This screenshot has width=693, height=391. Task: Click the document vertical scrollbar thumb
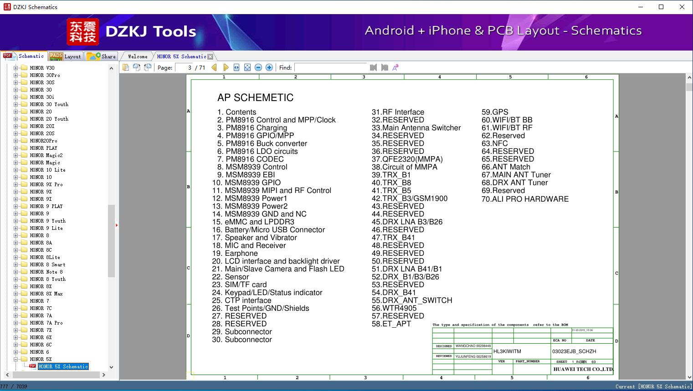[x=689, y=86]
